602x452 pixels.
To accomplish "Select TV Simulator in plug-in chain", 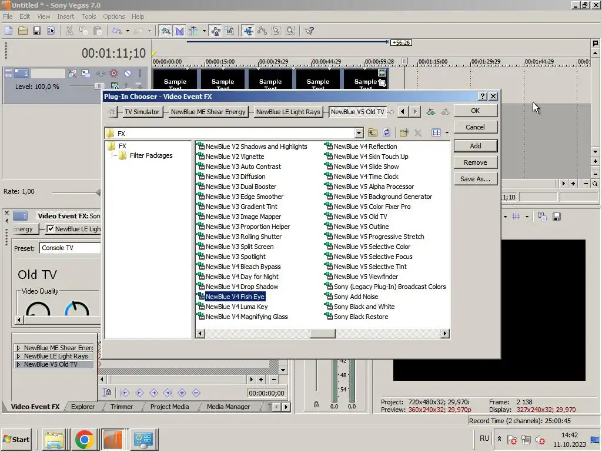I will click(142, 112).
